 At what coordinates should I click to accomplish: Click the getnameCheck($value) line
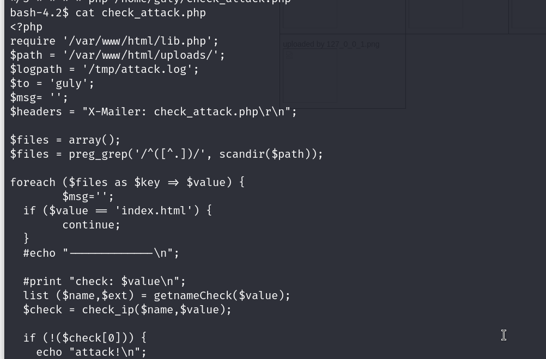click(x=156, y=295)
